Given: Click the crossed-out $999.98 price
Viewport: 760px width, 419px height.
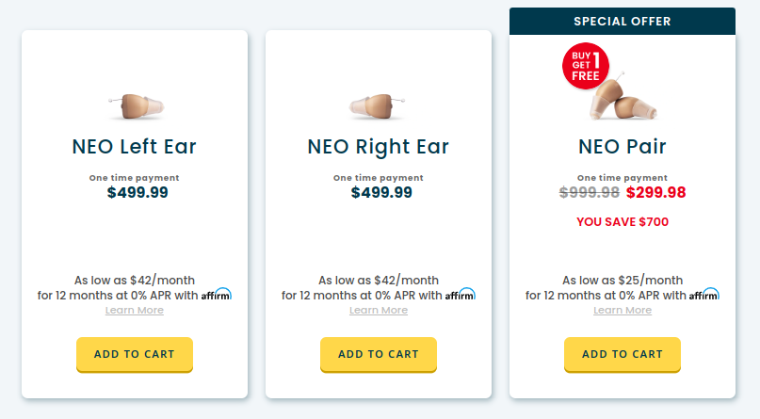Looking at the screenshot, I should pos(590,192).
